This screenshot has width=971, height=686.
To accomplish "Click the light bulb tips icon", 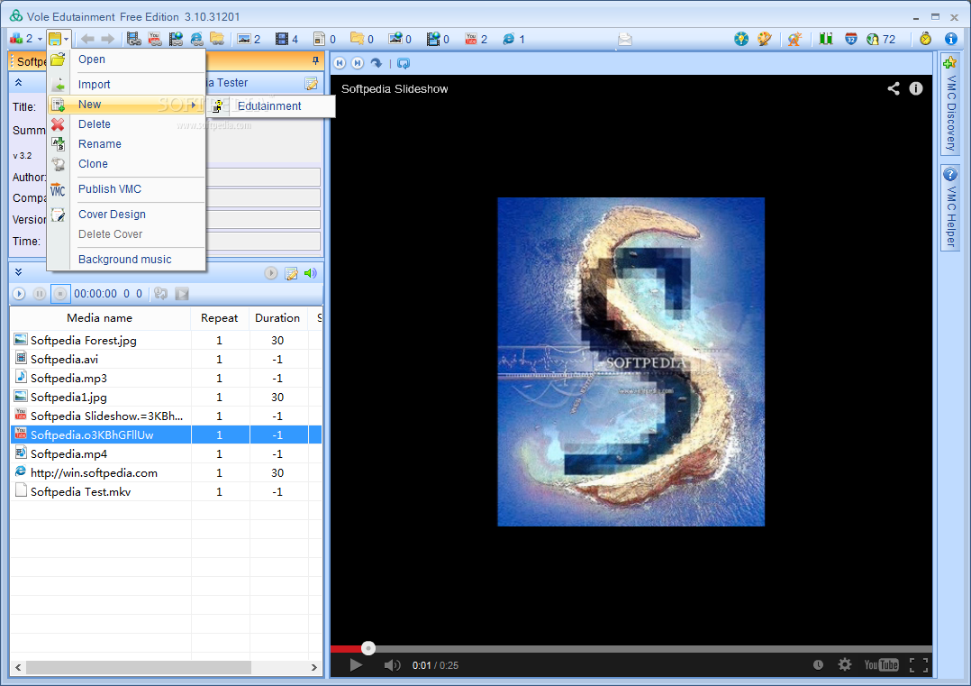I will coord(741,39).
